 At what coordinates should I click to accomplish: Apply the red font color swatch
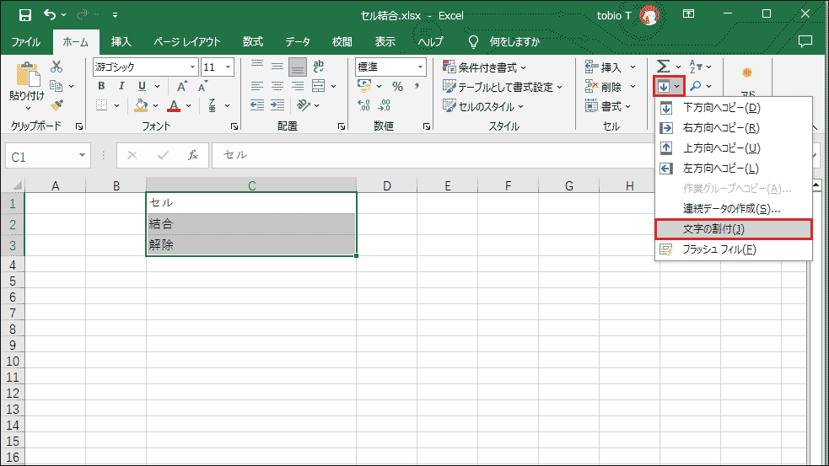click(x=174, y=105)
